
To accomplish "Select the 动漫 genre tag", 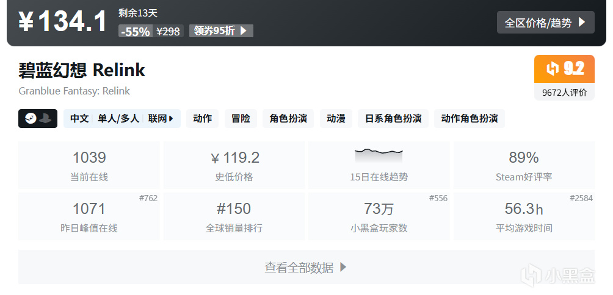I will pyautogui.click(x=336, y=119).
